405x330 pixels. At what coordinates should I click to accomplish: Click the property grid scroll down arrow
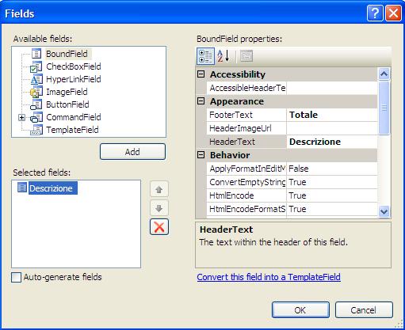[x=384, y=211]
